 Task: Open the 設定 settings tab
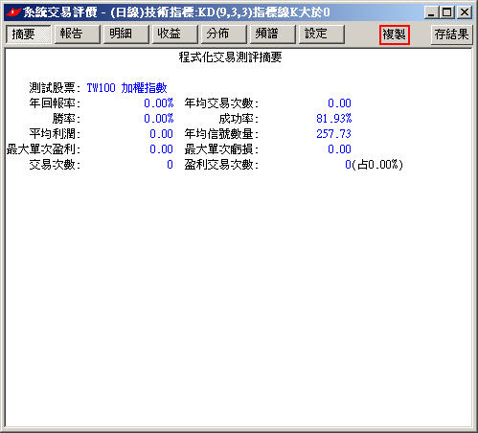point(321,34)
